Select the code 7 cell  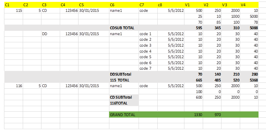tap(148, 68)
